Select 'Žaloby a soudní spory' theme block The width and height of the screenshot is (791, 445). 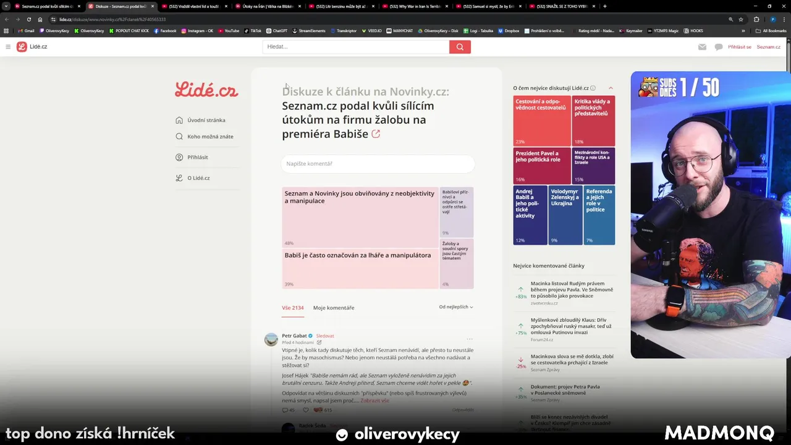point(457,264)
